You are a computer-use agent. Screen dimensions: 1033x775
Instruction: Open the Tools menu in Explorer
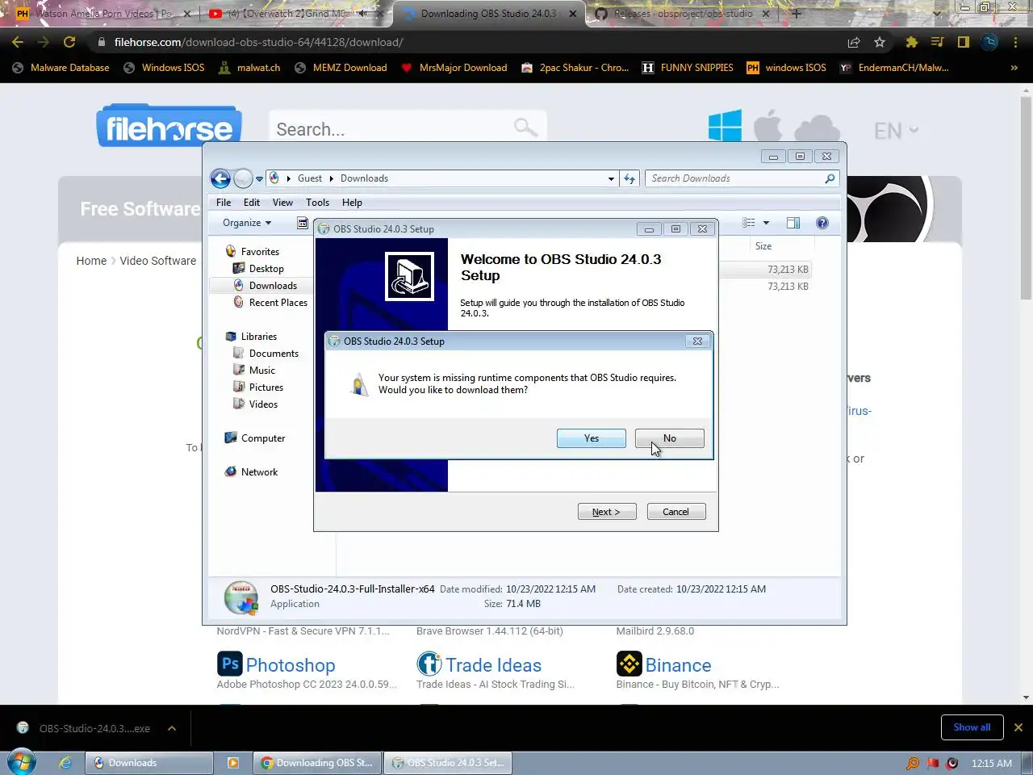(x=317, y=203)
